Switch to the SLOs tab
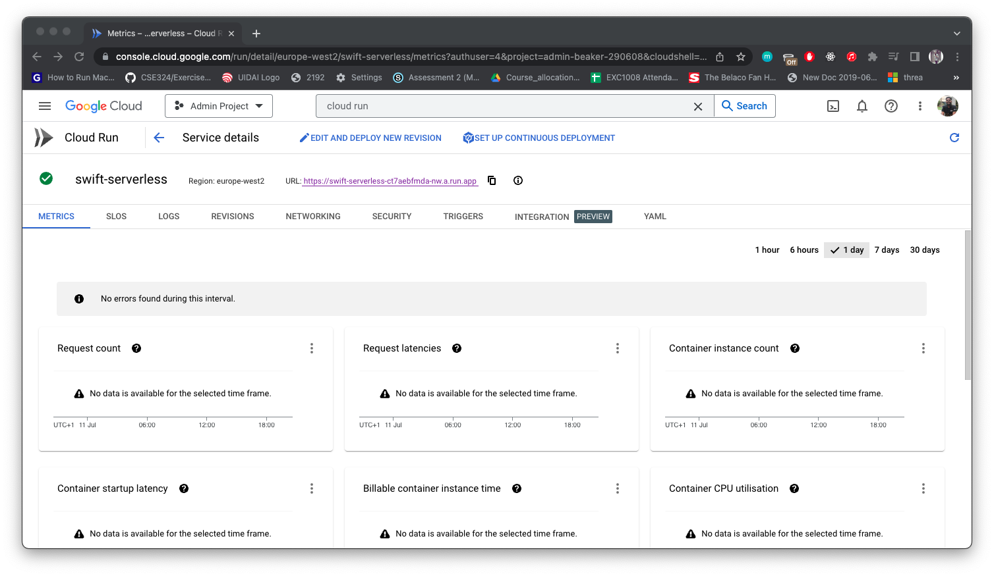This screenshot has width=994, height=576. click(116, 217)
